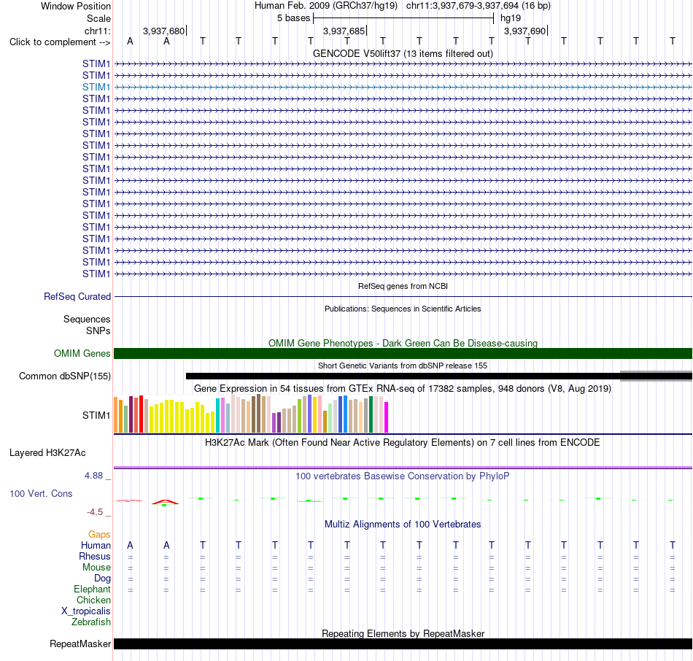Click the 4.88 PhyloP upper scale value
Viewport: 693px width, 661px height.
(x=93, y=476)
